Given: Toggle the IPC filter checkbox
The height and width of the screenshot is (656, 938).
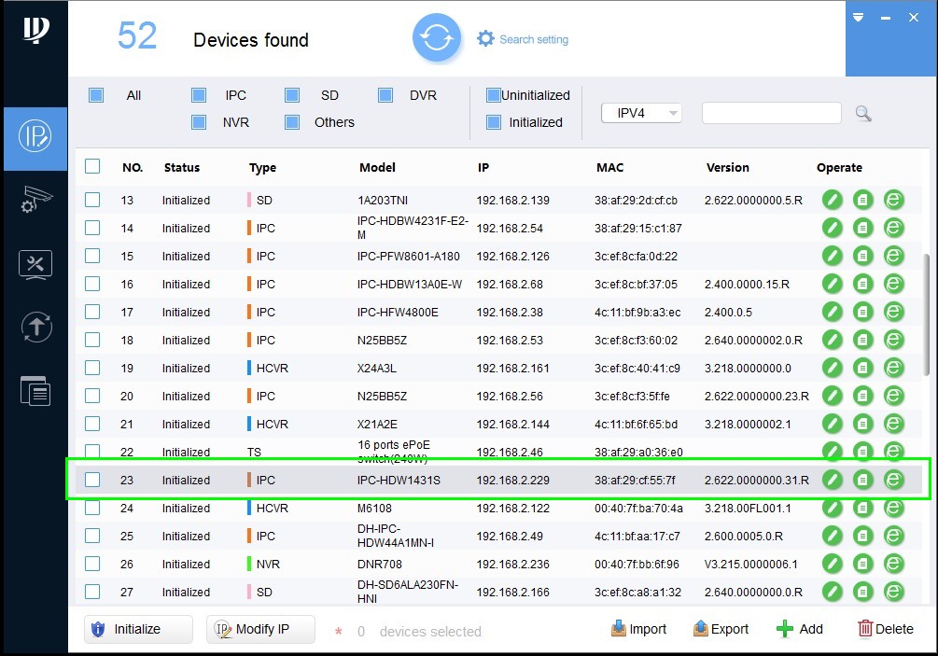Looking at the screenshot, I should pos(199,95).
